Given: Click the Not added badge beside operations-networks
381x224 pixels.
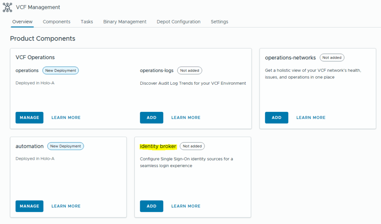Looking at the screenshot, I should pyautogui.click(x=332, y=58).
